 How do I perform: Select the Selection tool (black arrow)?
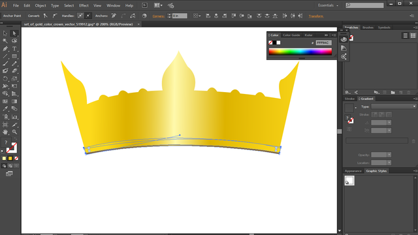5,33
